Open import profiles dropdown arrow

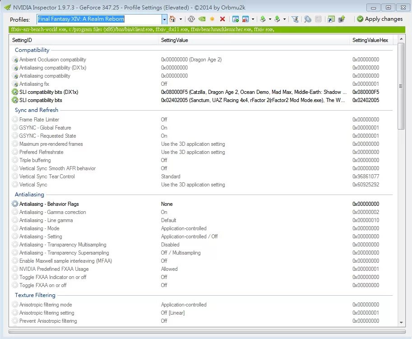click(x=284, y=19)
